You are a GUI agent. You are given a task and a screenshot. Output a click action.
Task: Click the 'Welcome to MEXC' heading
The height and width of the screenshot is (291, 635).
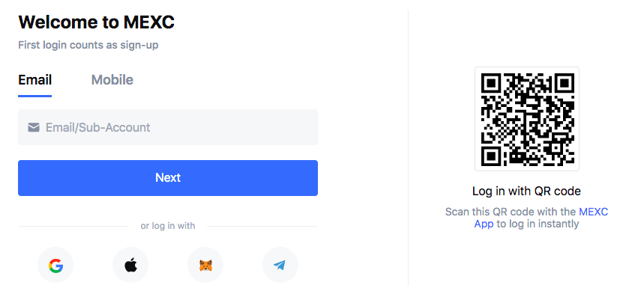[x=97, y=22]
